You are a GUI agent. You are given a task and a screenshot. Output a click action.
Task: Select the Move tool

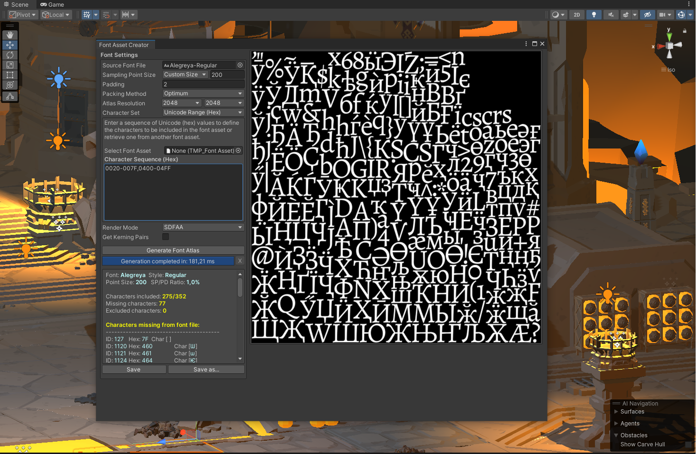pos(10,45)
